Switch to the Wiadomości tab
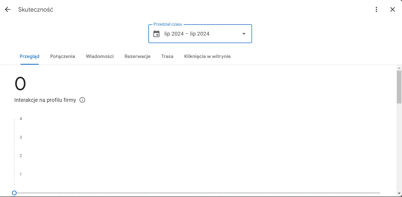Screen dimensions: 402x197 (x=100, y=56)
